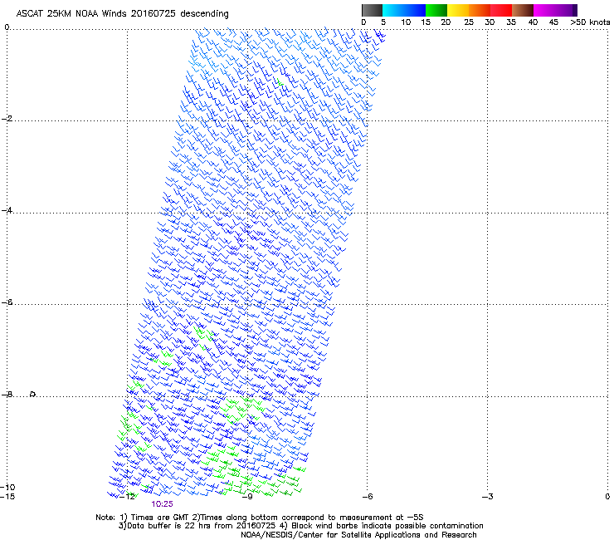Click the -8 latitude axis label
Viewport: 614px width, 540px height.
7,394
